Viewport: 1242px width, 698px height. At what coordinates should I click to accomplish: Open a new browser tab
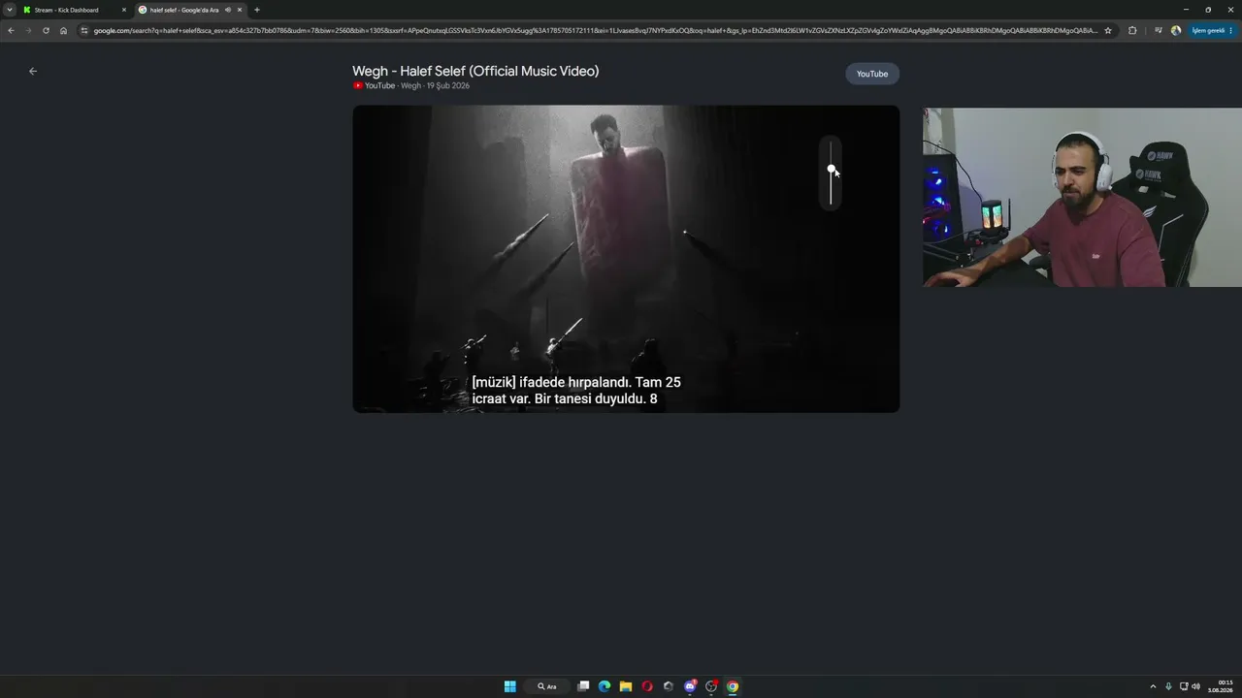pyautogui.click(x=257, y=10)
